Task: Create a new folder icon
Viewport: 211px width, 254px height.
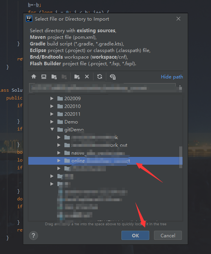Action: pyautogui.click(x=77, y=77)
